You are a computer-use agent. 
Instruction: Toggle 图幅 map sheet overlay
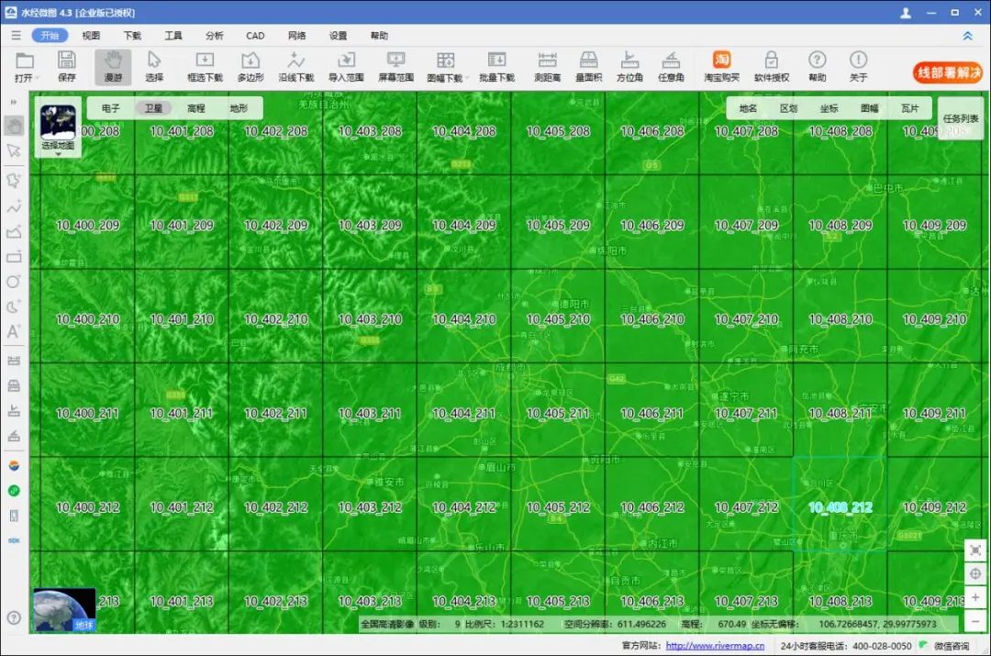[870, 108]
